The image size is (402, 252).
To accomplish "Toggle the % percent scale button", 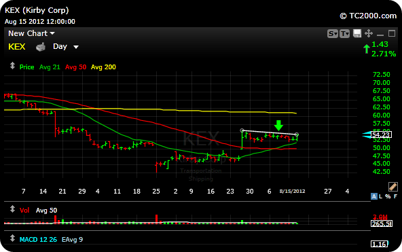I will [x=388, y=196].
